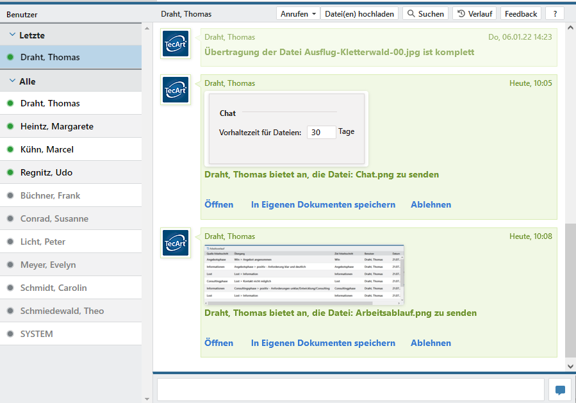Click the TecArt avatar beside the Chat.png message
Image resolution: width=576 pixels, height=403 pixels.
click(176, 90)
